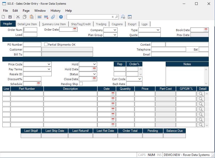This screenshot has height=158, width=215.
Task: Click Detail magnifier on first line row
Action: pos(201,94)
